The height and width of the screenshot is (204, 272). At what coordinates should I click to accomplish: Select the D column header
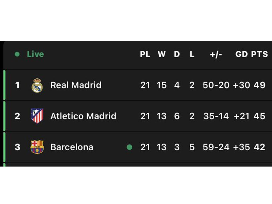click(177, 54)
